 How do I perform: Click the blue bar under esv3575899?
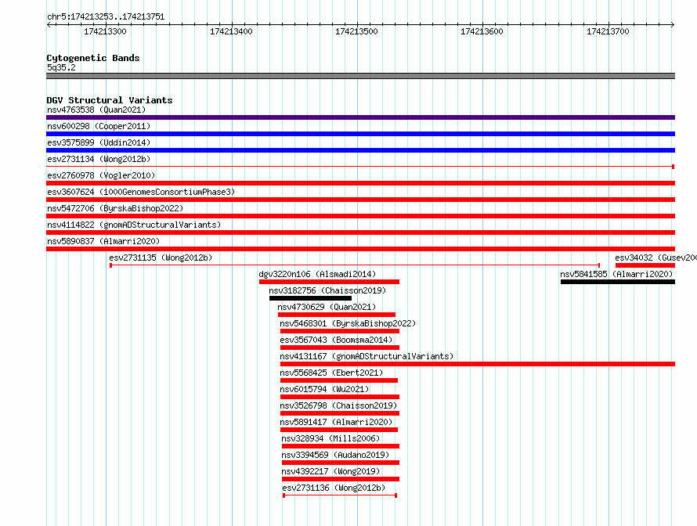click(360, 150)
